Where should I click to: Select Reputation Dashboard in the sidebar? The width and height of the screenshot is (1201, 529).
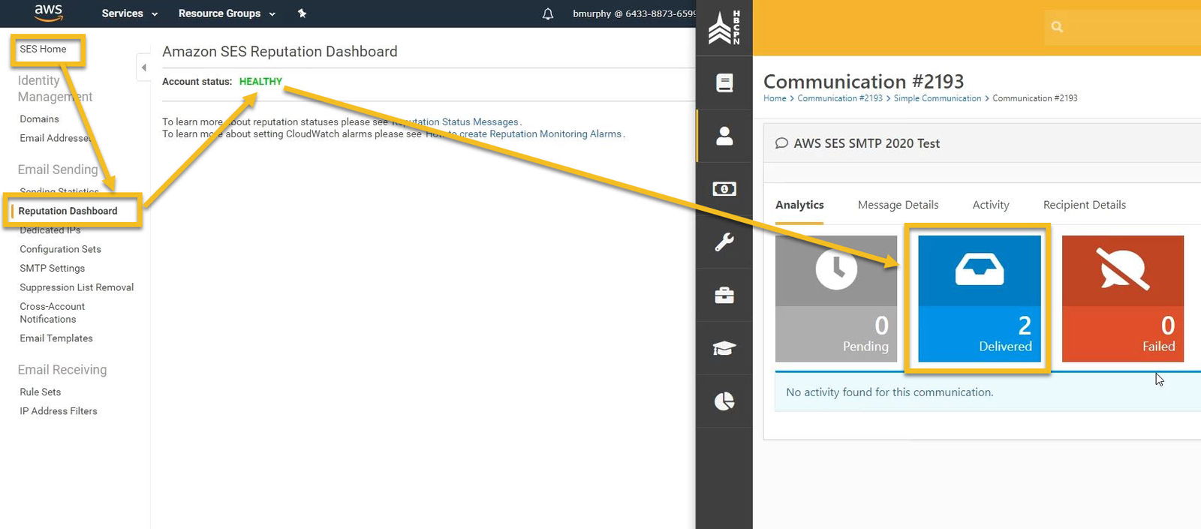(68, 211)
